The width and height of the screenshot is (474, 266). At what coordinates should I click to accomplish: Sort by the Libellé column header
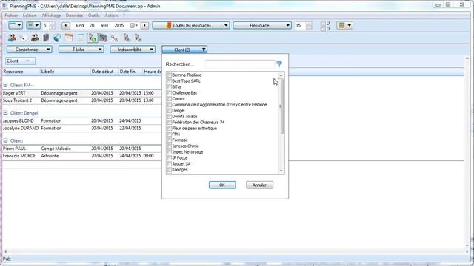point(65,72)
